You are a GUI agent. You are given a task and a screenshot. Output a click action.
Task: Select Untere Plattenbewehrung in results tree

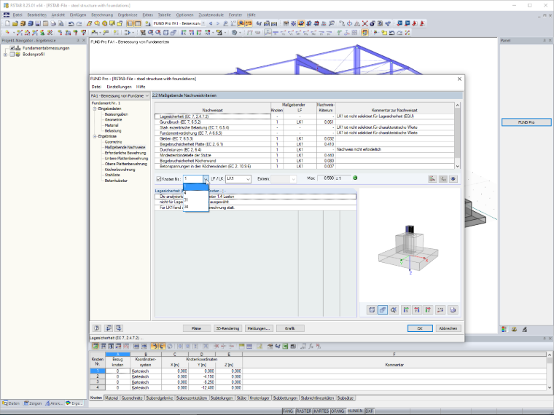tap(126, 159)
